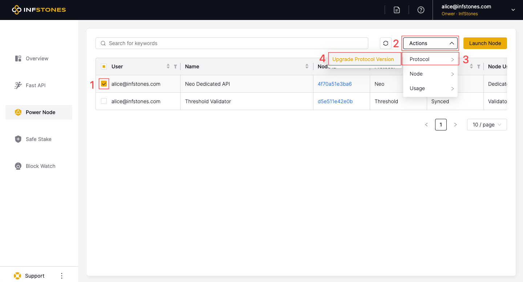Go to the next page arrow
The width and height of the screenshot is (523, 282).
click(455, 125)
